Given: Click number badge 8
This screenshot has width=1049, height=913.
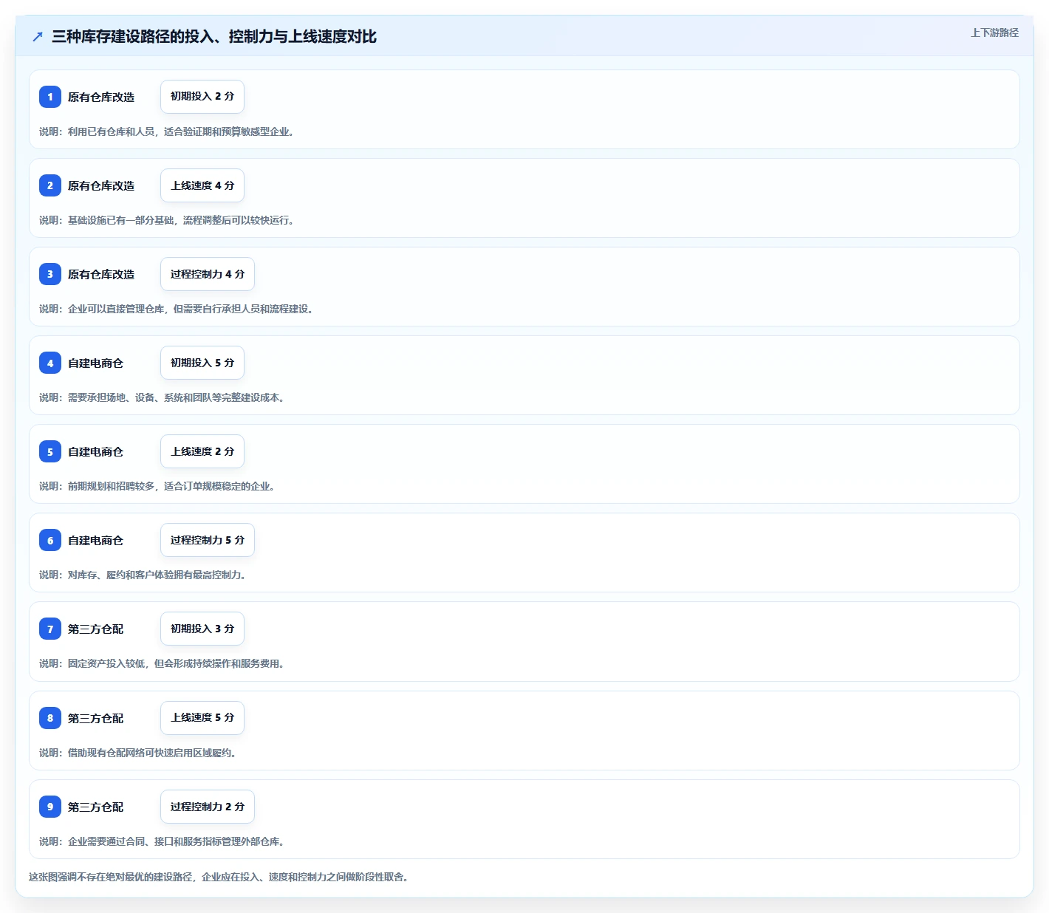Looking at the screenshot, I should (x=50, y=718).
